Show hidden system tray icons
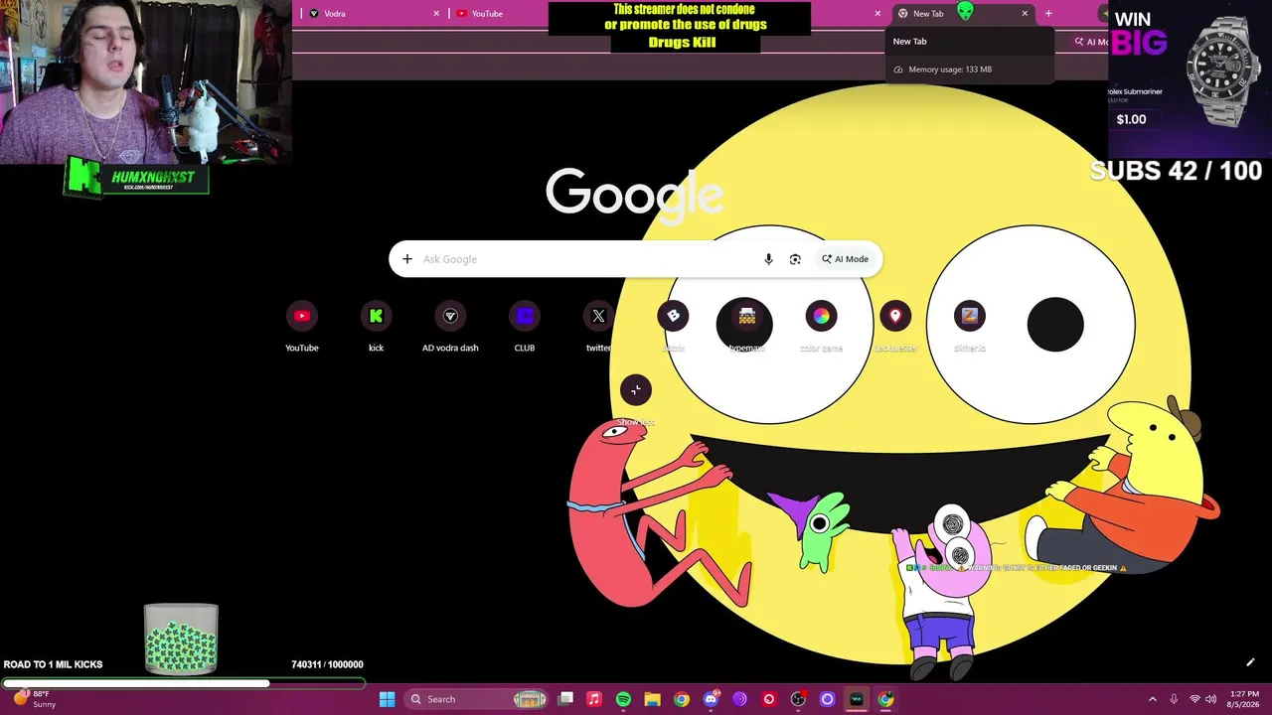1272x715 pixels. tap(1153, 699)
